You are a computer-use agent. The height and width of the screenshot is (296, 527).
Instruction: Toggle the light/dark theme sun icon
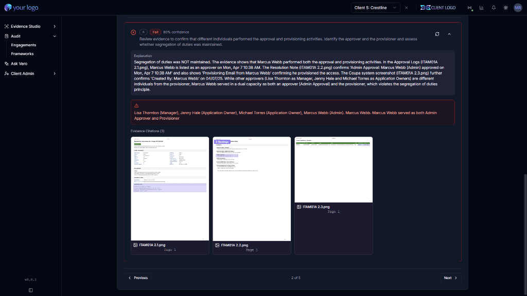[x=506, y=8]
